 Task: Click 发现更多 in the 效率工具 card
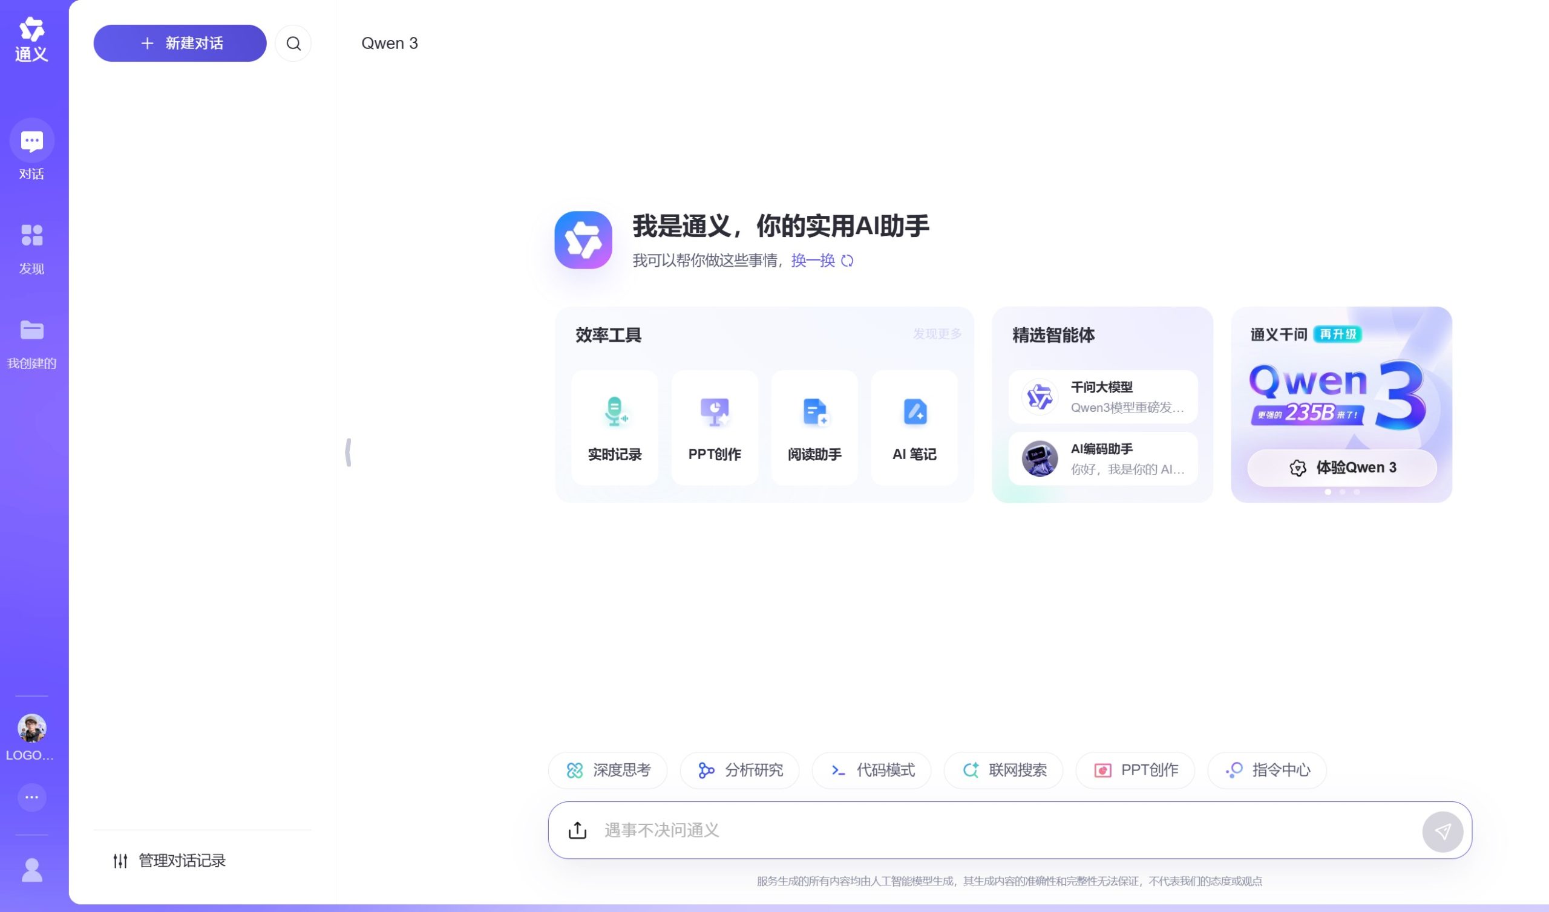(x=937, y=334)
